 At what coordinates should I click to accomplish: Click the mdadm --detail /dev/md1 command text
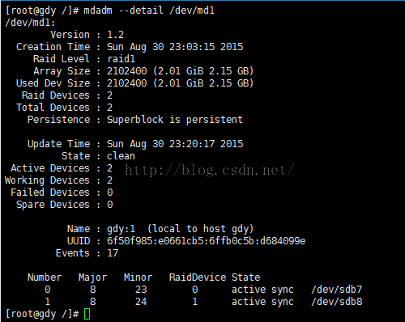(149, 11)
